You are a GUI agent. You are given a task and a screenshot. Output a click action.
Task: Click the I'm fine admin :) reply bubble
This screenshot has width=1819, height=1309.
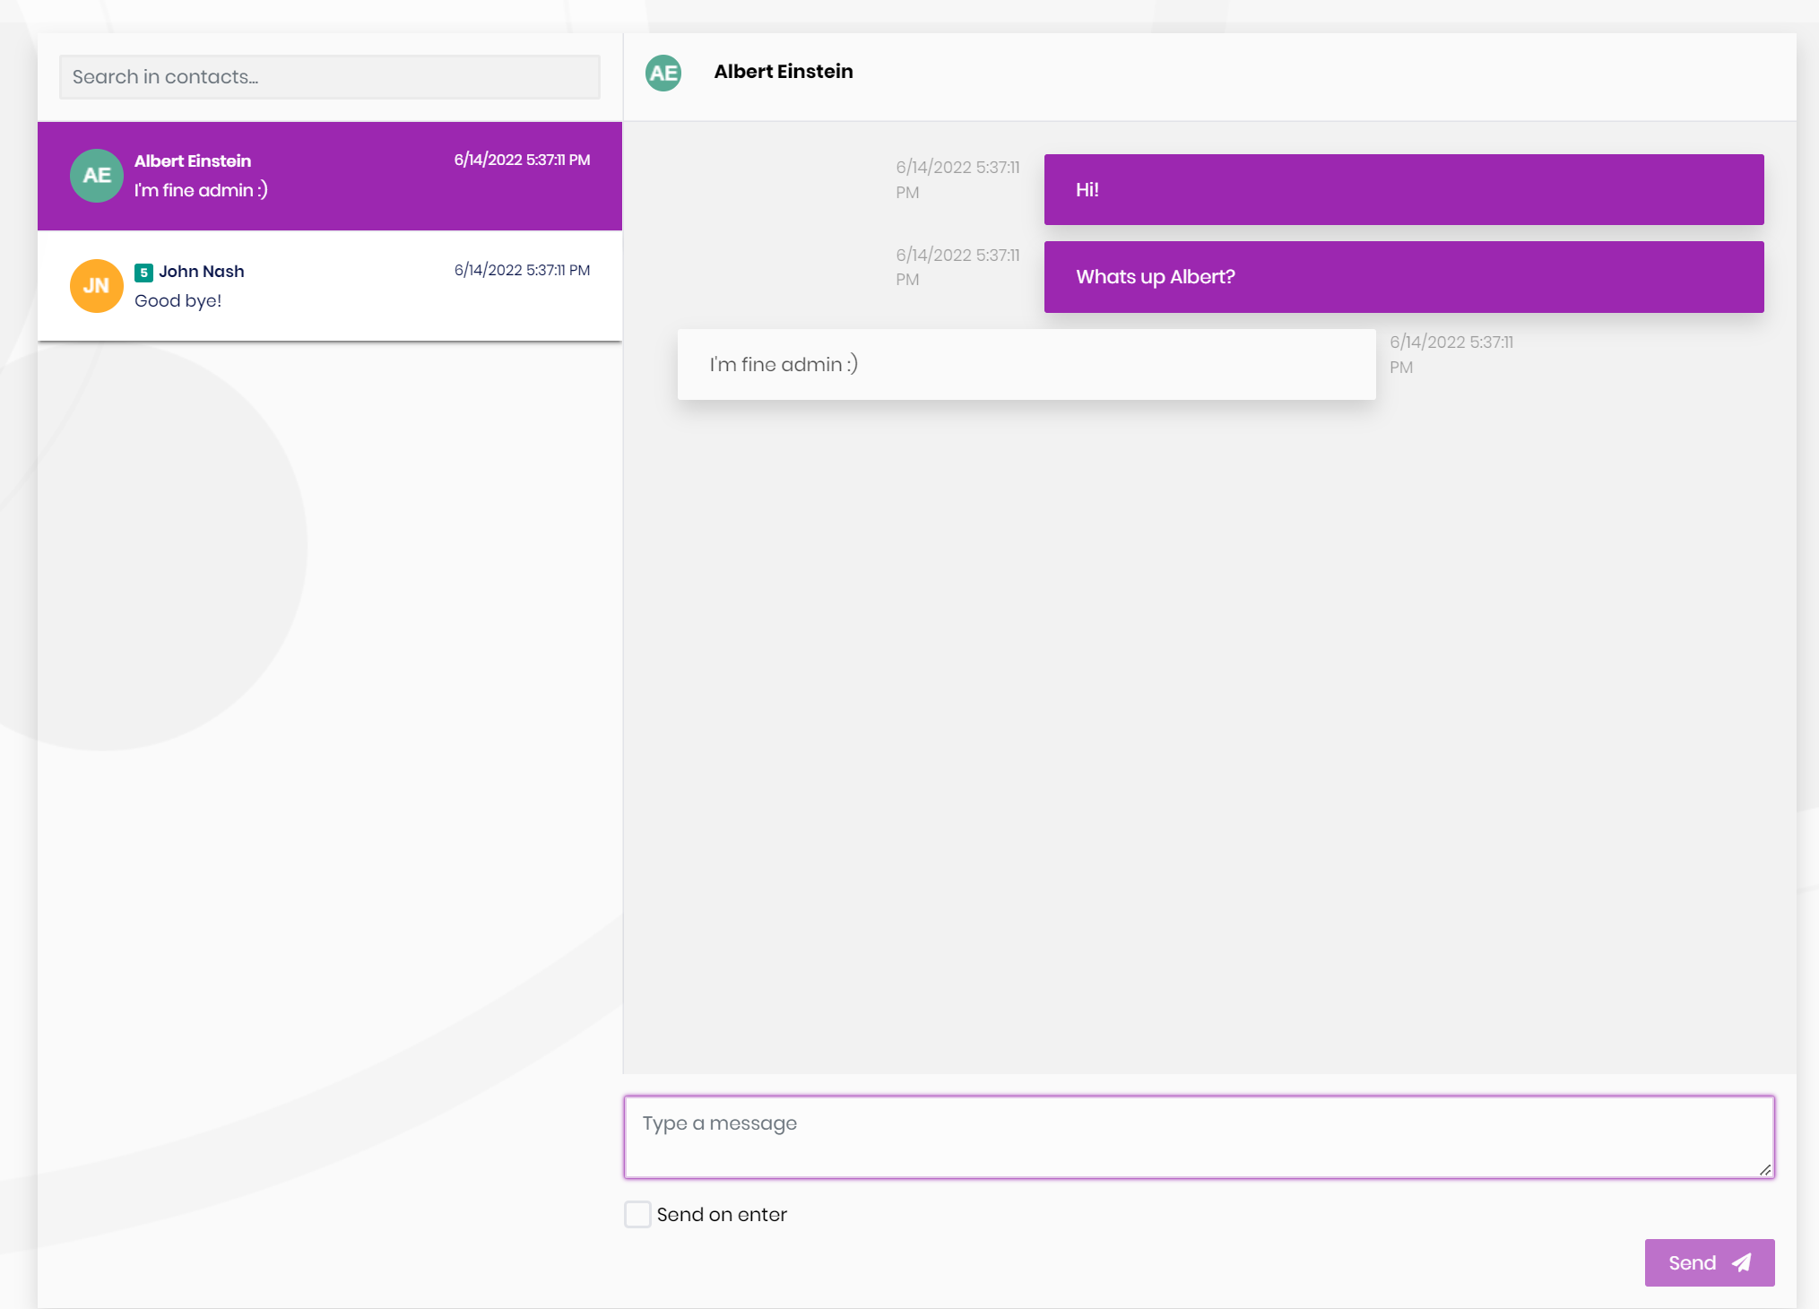click(x=1026, y=364)
